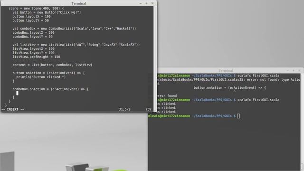Click the text 'comboBox.layoutY = 50'
This screenshot has width=304, height=171.
(x=32, y=37)
